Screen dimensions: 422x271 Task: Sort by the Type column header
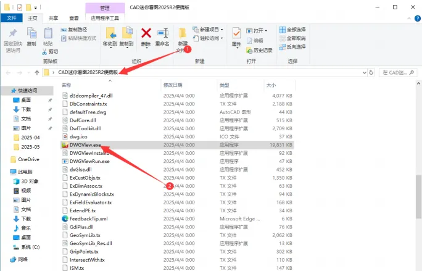pos(224,85)
